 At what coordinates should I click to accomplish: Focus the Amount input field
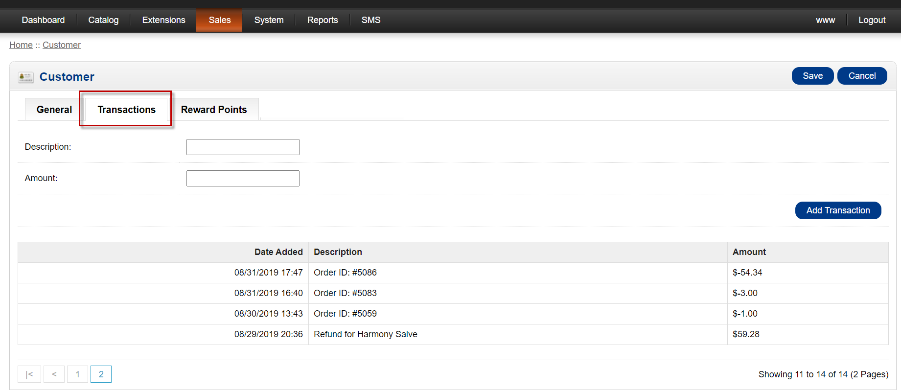point(243,178)
